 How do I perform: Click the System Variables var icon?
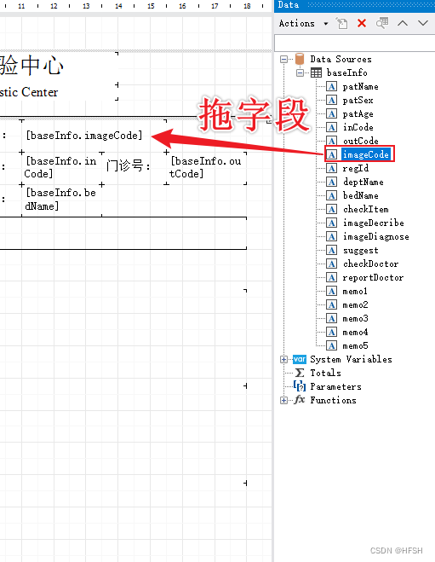tap(300, 359)
